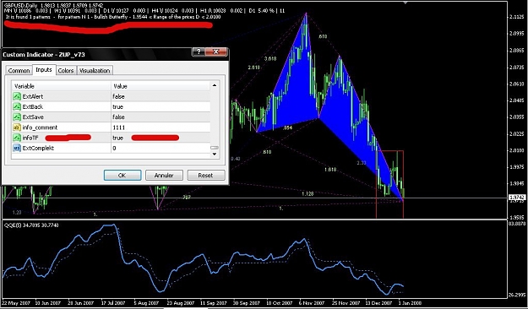Viewport: 528px width, 309px height.
Task: Select the ExtAlert variable name
Action: [x=33, y=96]
